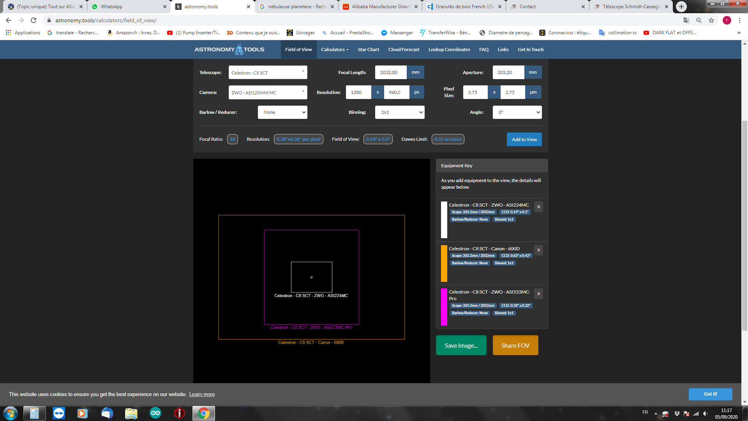Open the Barlow / Reducer dropdown
Viewport: 748px width, 421px height.
pyautogui.click(x=282, y=112)
